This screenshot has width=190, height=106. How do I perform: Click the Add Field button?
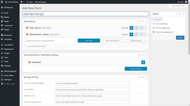coord(89,41)
